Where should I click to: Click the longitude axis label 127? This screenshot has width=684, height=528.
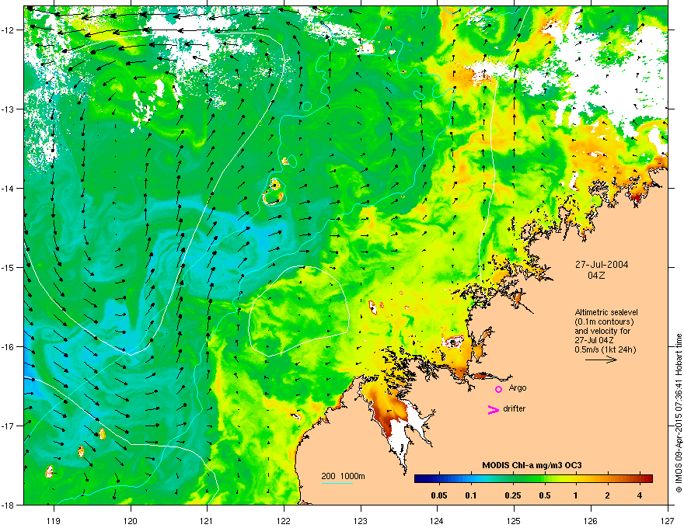[668, 520]
